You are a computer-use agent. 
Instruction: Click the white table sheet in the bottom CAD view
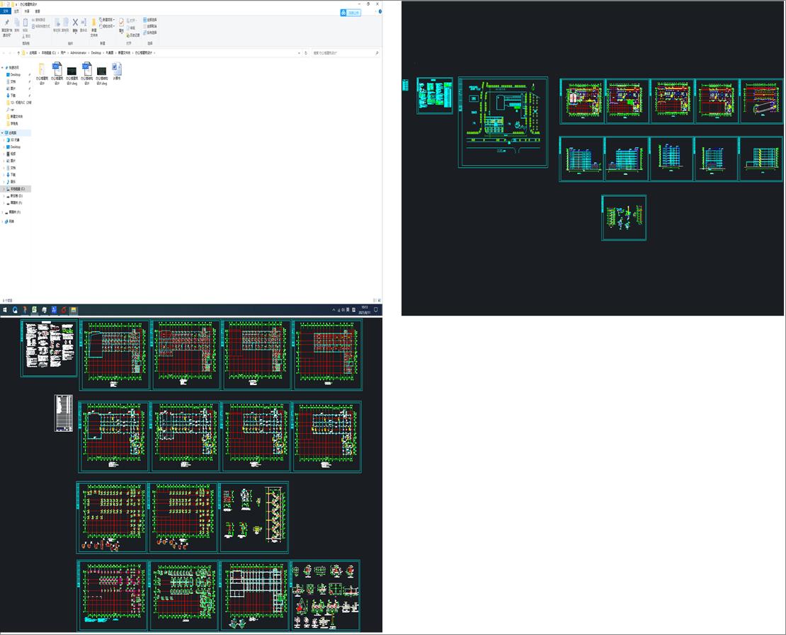[x=63, y=413]
